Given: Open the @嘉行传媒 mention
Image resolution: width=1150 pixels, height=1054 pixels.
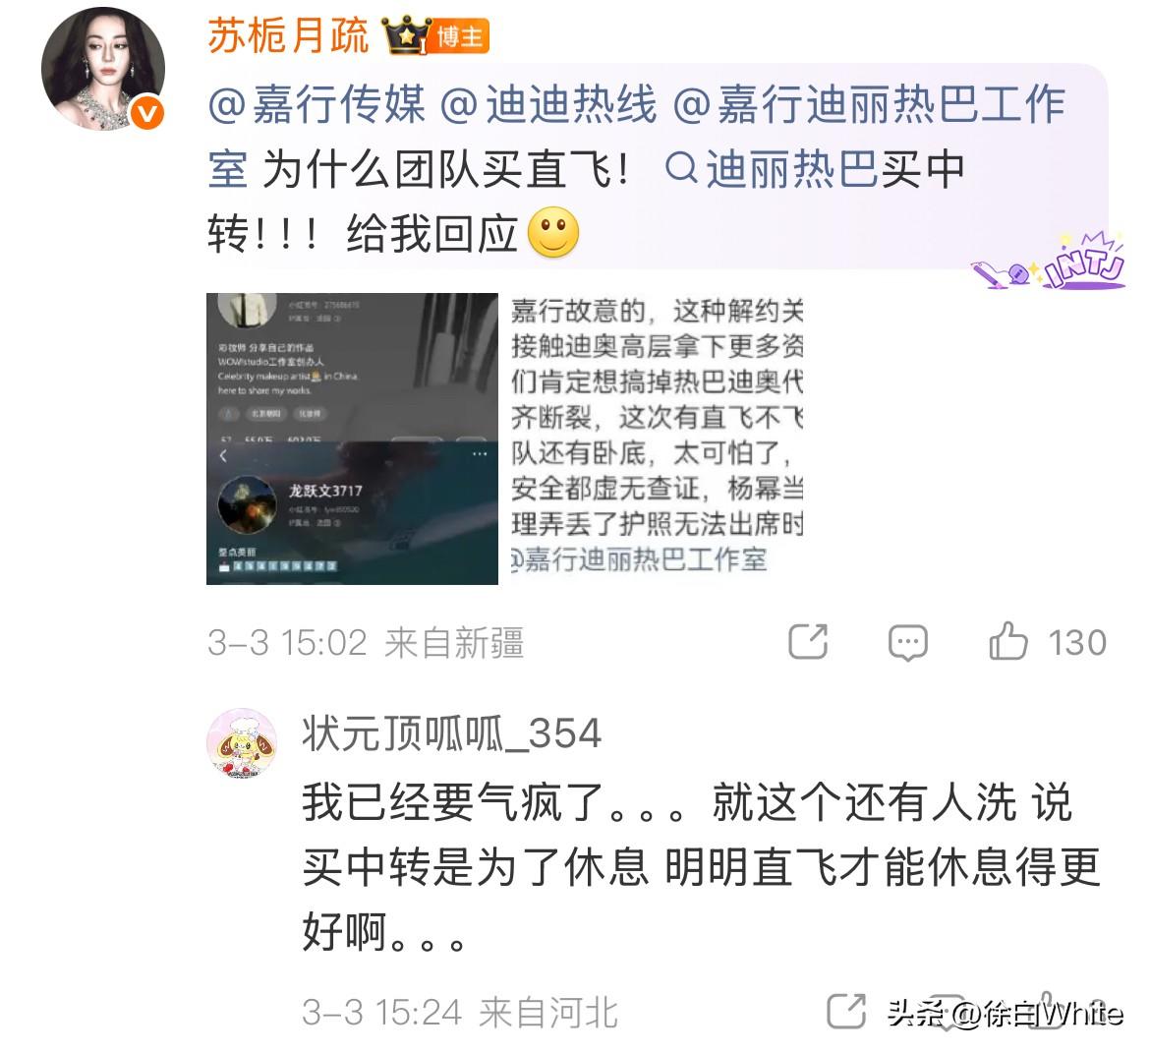Looking at the screenshot, I should point(316,104).
